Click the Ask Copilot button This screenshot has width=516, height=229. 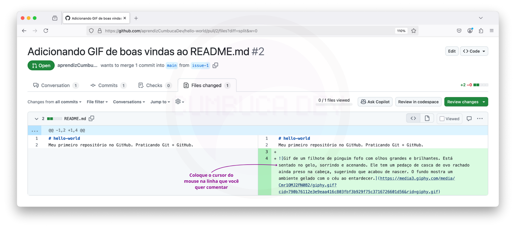point(375,102)
